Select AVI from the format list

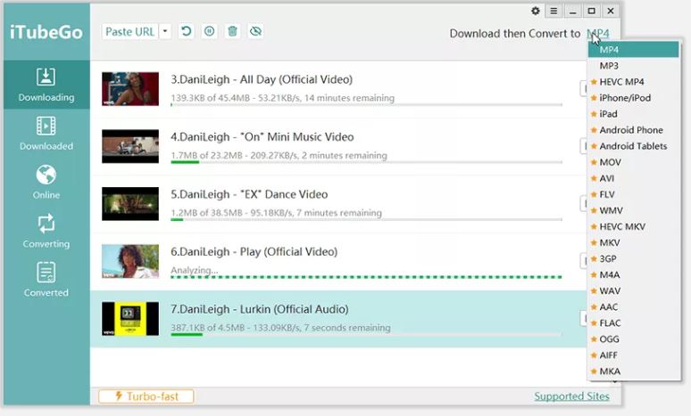(x=633, y=178)
